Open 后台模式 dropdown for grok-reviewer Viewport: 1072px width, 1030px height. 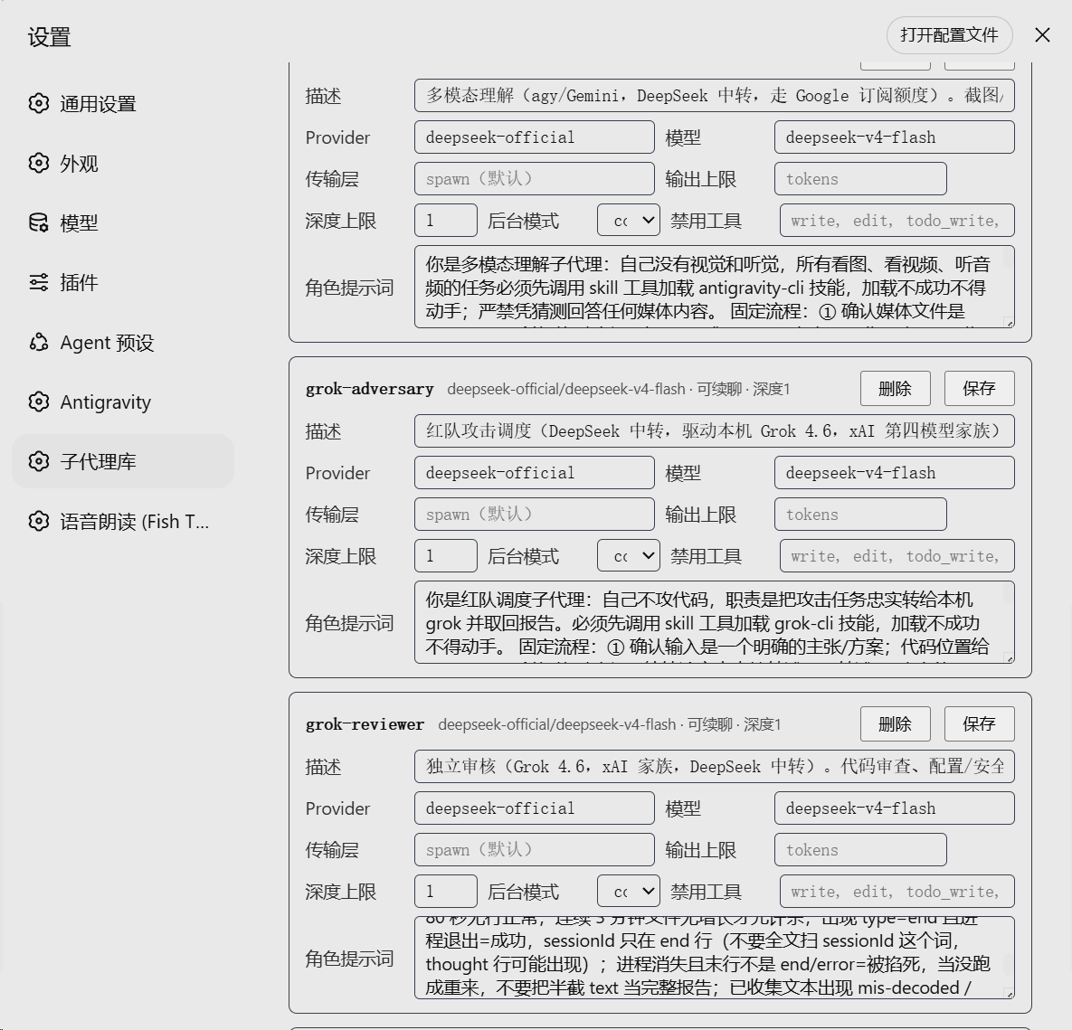629,892
